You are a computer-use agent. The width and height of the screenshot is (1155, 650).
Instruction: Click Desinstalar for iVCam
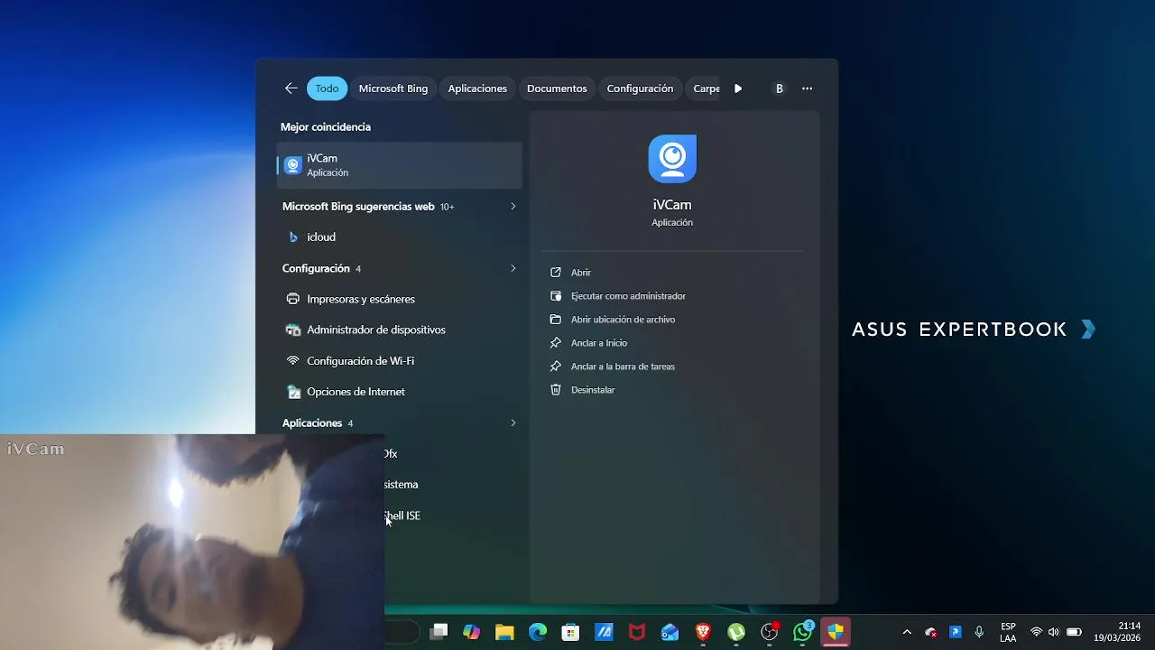point(593,390)
